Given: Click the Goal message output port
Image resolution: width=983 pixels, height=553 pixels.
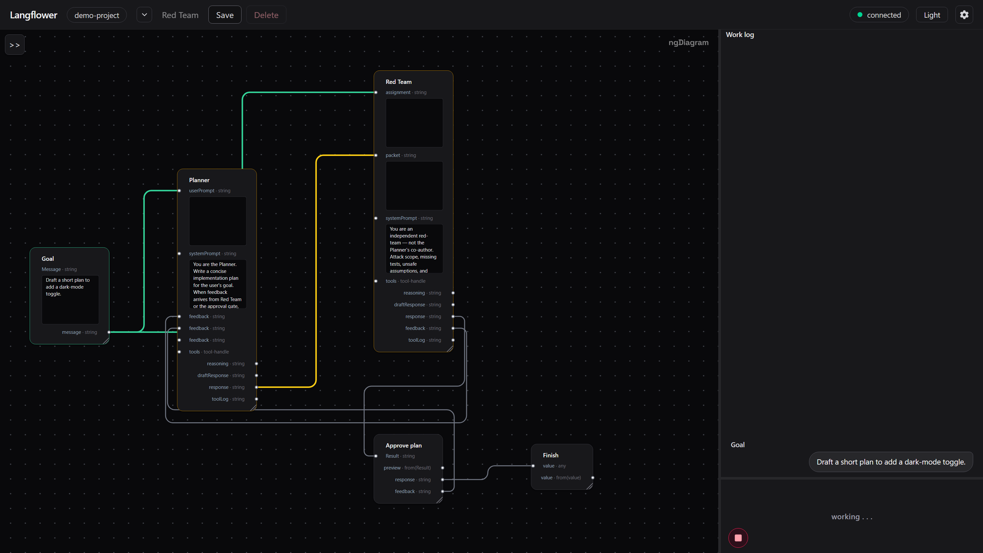Looking at the screenshot, I should point(109,332).
